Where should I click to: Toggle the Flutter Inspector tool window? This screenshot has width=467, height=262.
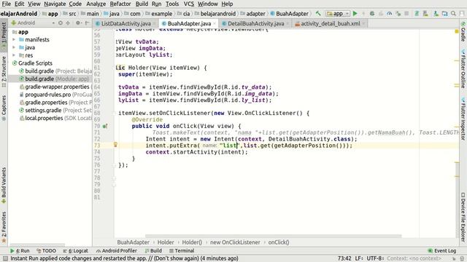click(463, 119)
